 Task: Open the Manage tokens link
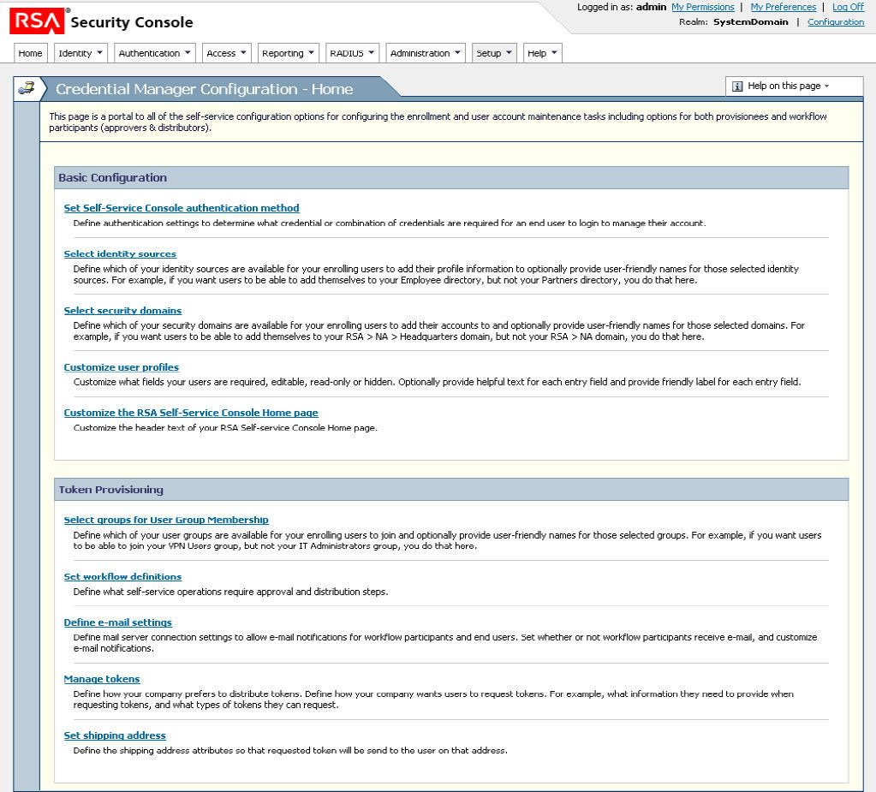[102, 679]
